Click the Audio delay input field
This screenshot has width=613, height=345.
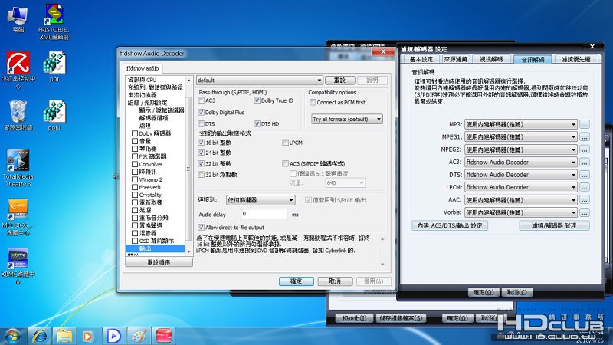click(264, 214)
